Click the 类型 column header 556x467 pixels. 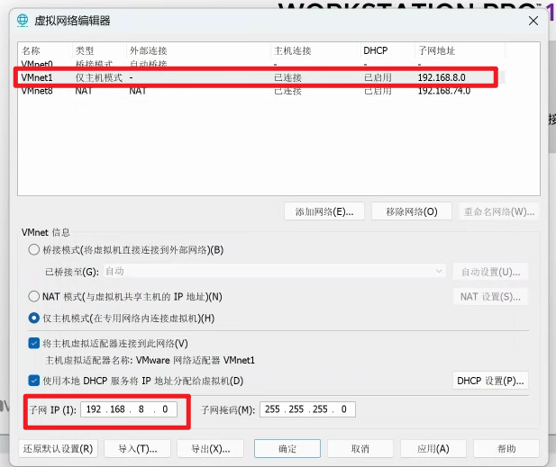99,50
